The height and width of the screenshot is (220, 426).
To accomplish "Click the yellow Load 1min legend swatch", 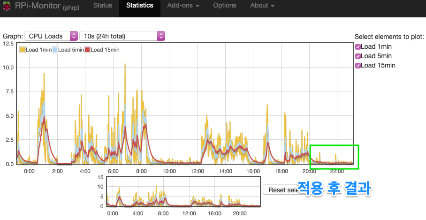I will (x=22, y=50).
